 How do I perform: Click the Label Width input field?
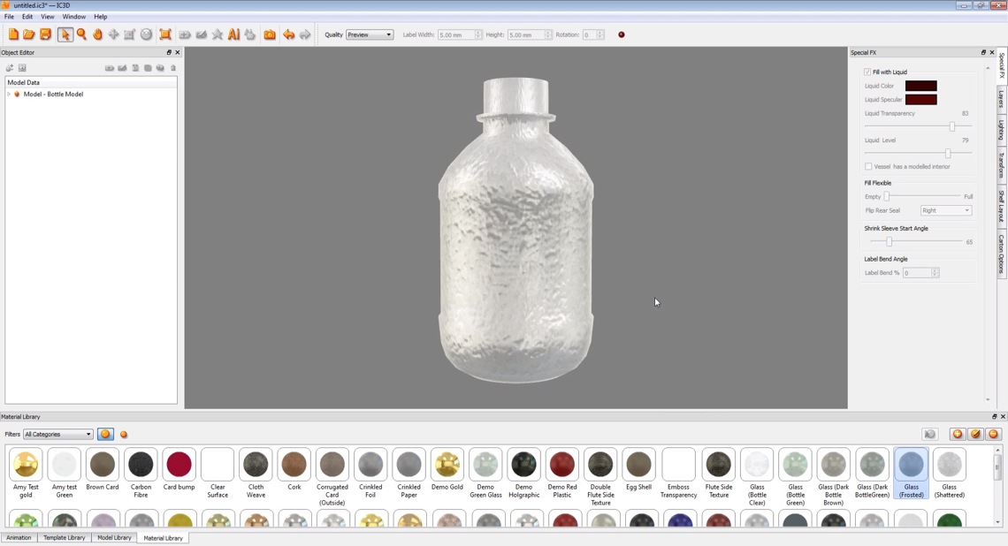[455, 34]
